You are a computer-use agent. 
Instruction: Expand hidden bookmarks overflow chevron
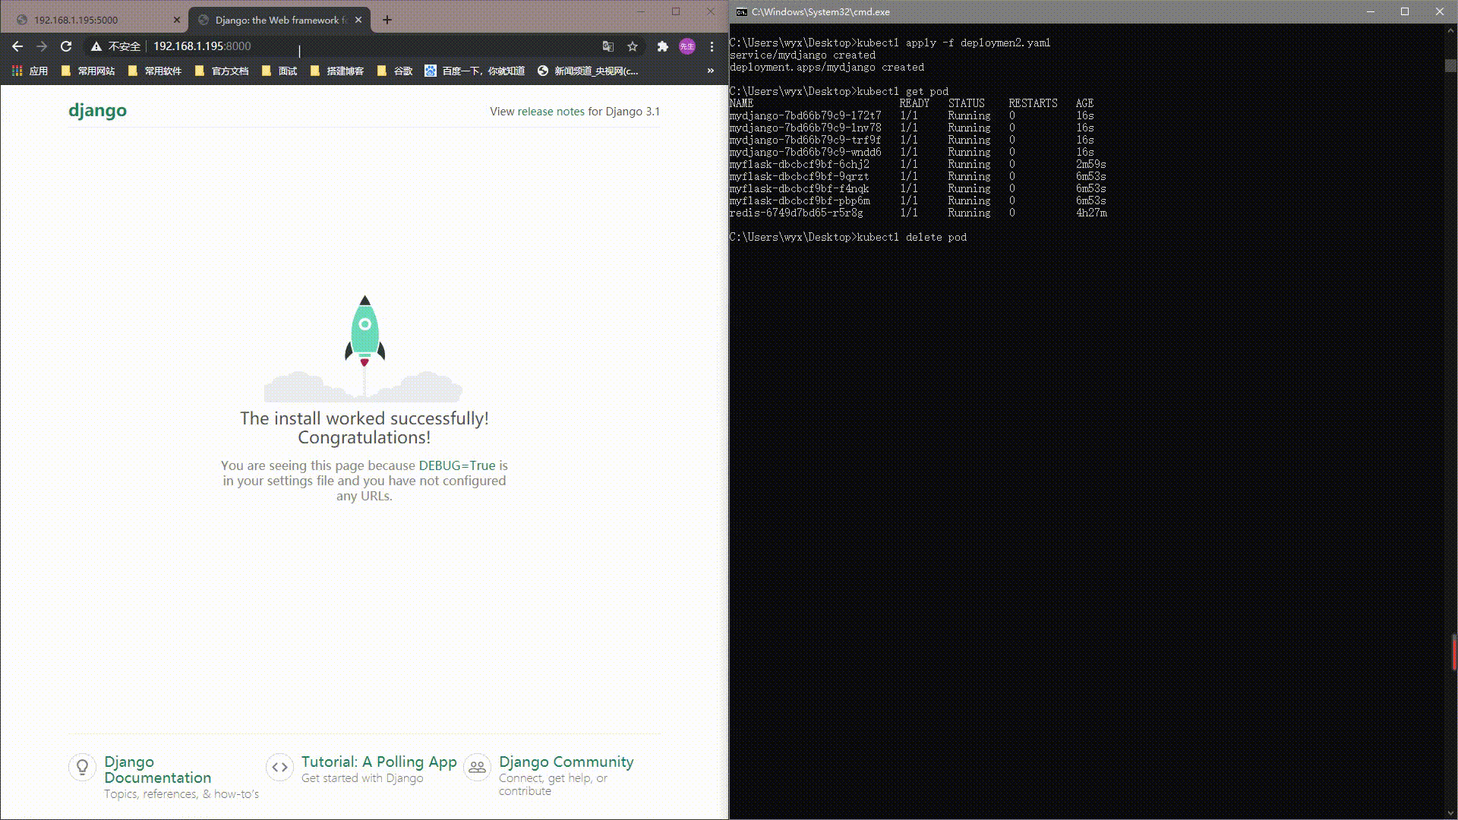[711, 71]
